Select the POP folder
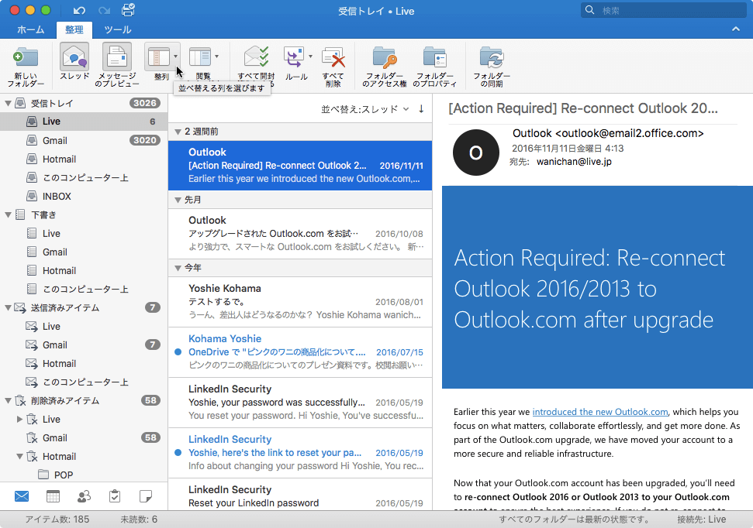753x528 pixels. point(84,475)
